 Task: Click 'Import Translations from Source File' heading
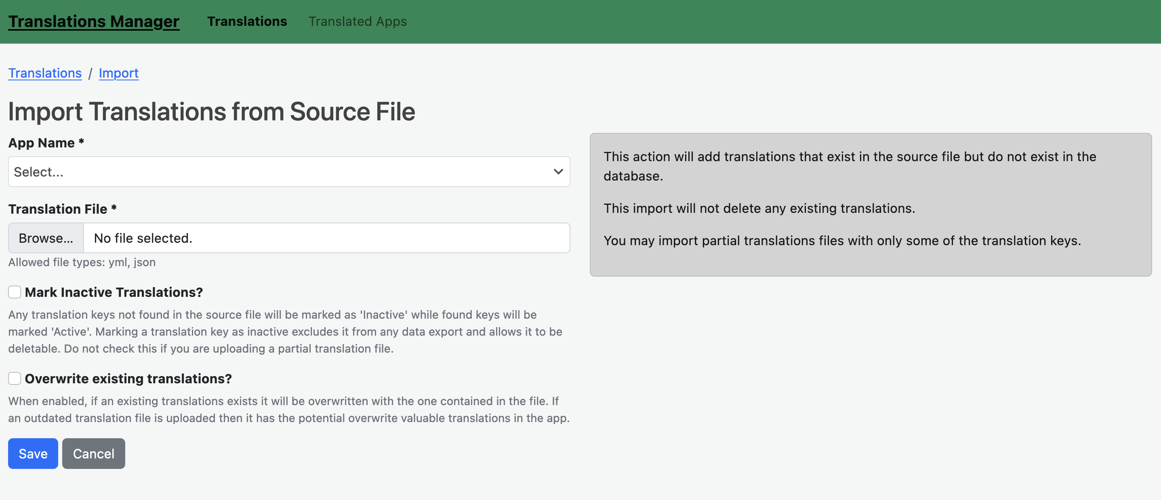(211, 111)
